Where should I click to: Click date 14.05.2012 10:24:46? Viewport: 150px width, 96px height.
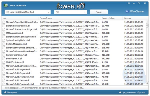pos(133,22)
